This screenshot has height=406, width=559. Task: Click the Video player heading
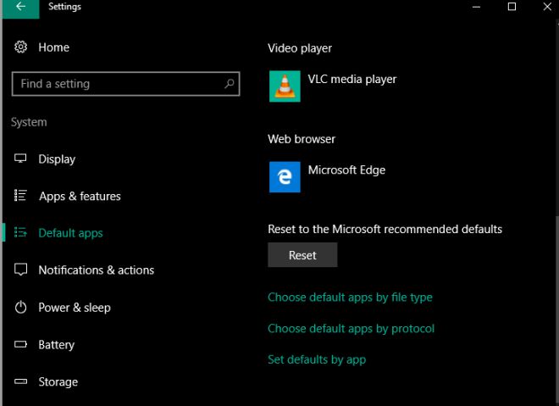pos(300,48)
